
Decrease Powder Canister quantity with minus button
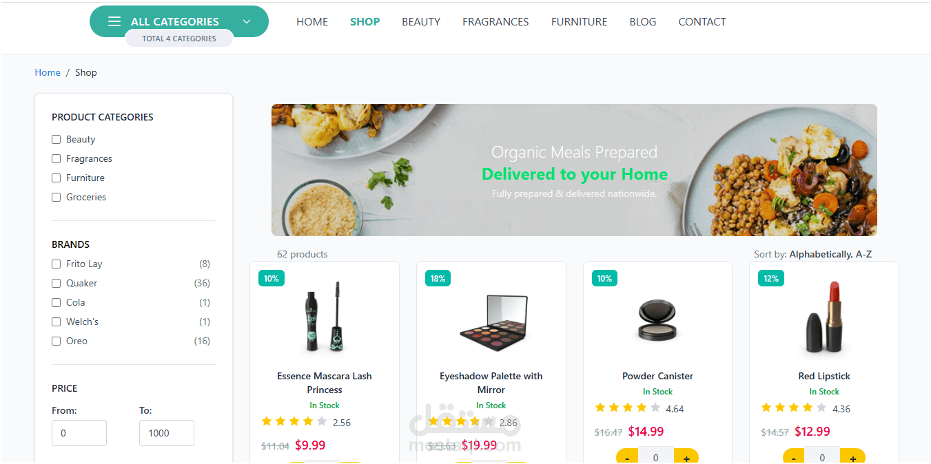coord(627,457)
